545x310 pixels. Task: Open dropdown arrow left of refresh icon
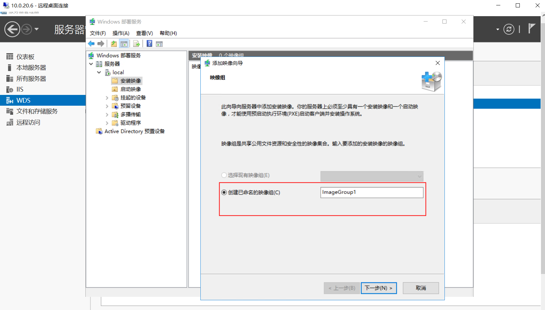498,30
